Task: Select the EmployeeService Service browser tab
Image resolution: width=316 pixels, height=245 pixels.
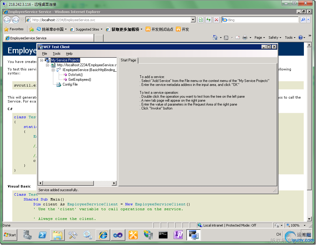Action: 49,38
